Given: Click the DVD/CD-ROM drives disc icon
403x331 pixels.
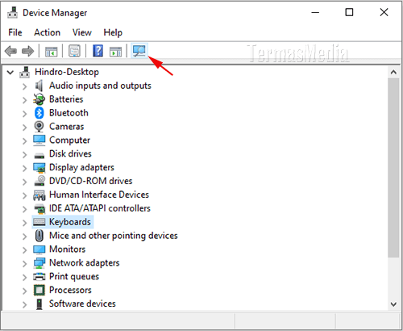Looking at the screenshot, I should point(39,181).
